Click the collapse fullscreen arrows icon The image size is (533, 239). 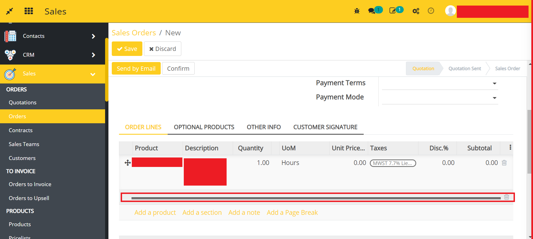click(10, 11)
